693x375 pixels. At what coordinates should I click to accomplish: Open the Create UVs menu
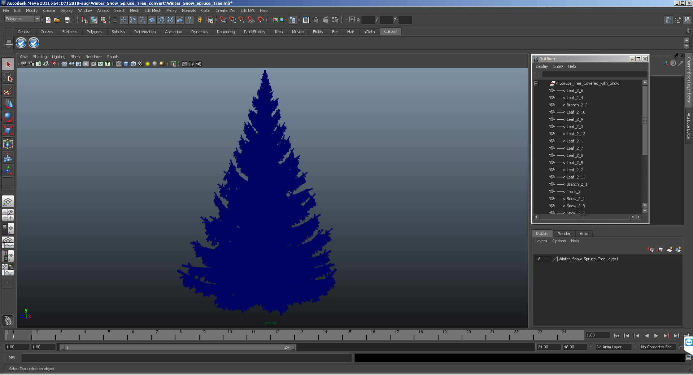(x=225, y=10)
